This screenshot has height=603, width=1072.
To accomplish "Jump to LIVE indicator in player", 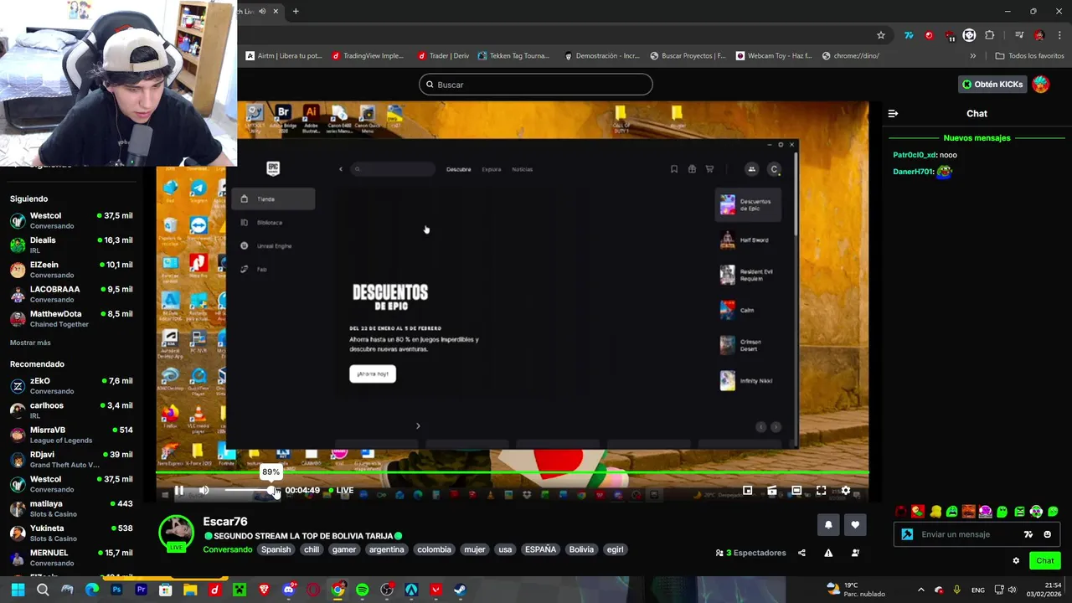I will 341,490.
